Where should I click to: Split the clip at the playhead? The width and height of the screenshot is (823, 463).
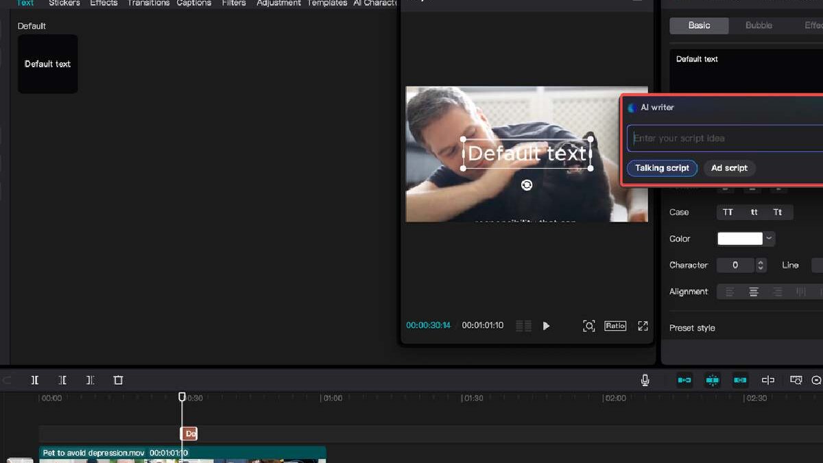click(35, 380)
